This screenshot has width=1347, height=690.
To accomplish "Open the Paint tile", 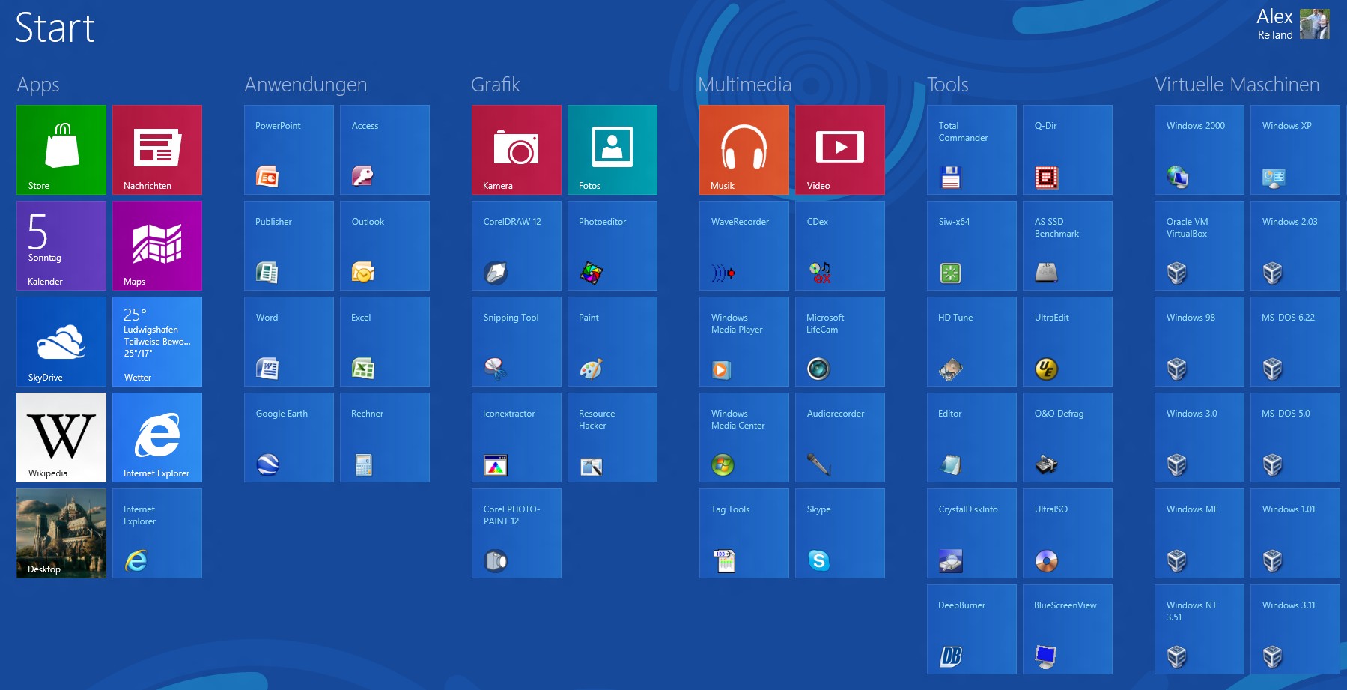I will point(612,342).
